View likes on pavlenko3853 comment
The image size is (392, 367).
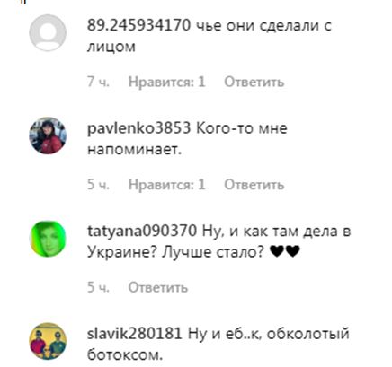[167, 185]
